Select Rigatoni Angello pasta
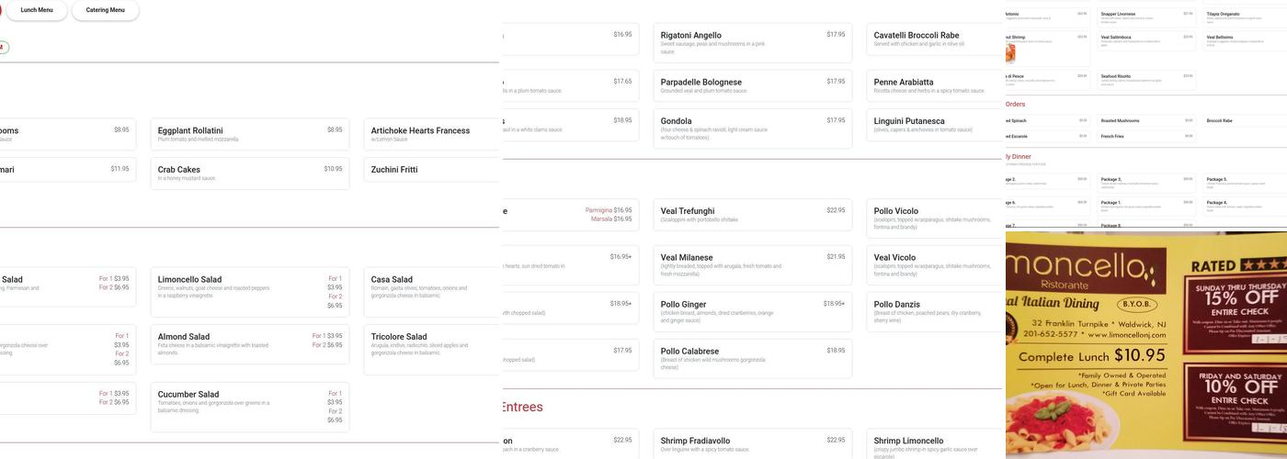The width and height of the screenshot is (1287, 459). (752, 43)
